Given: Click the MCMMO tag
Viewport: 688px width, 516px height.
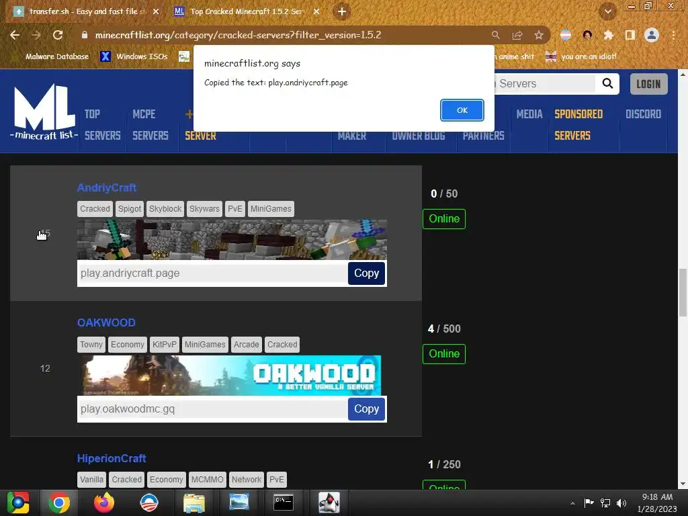Looking at the screenshot, I should pos(207,480).
